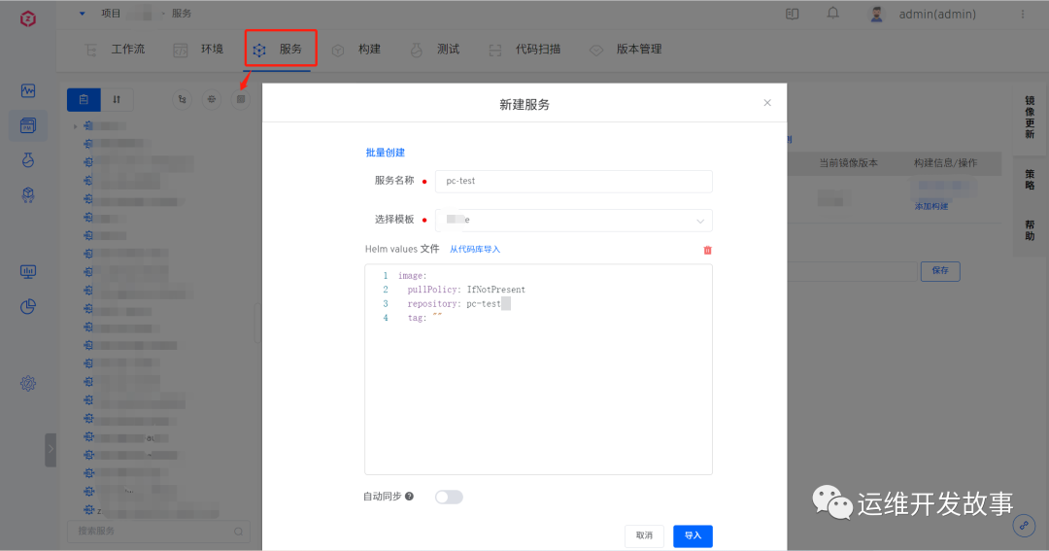Switch to the 工作流 tab
1049x551 pixels.
115,50
